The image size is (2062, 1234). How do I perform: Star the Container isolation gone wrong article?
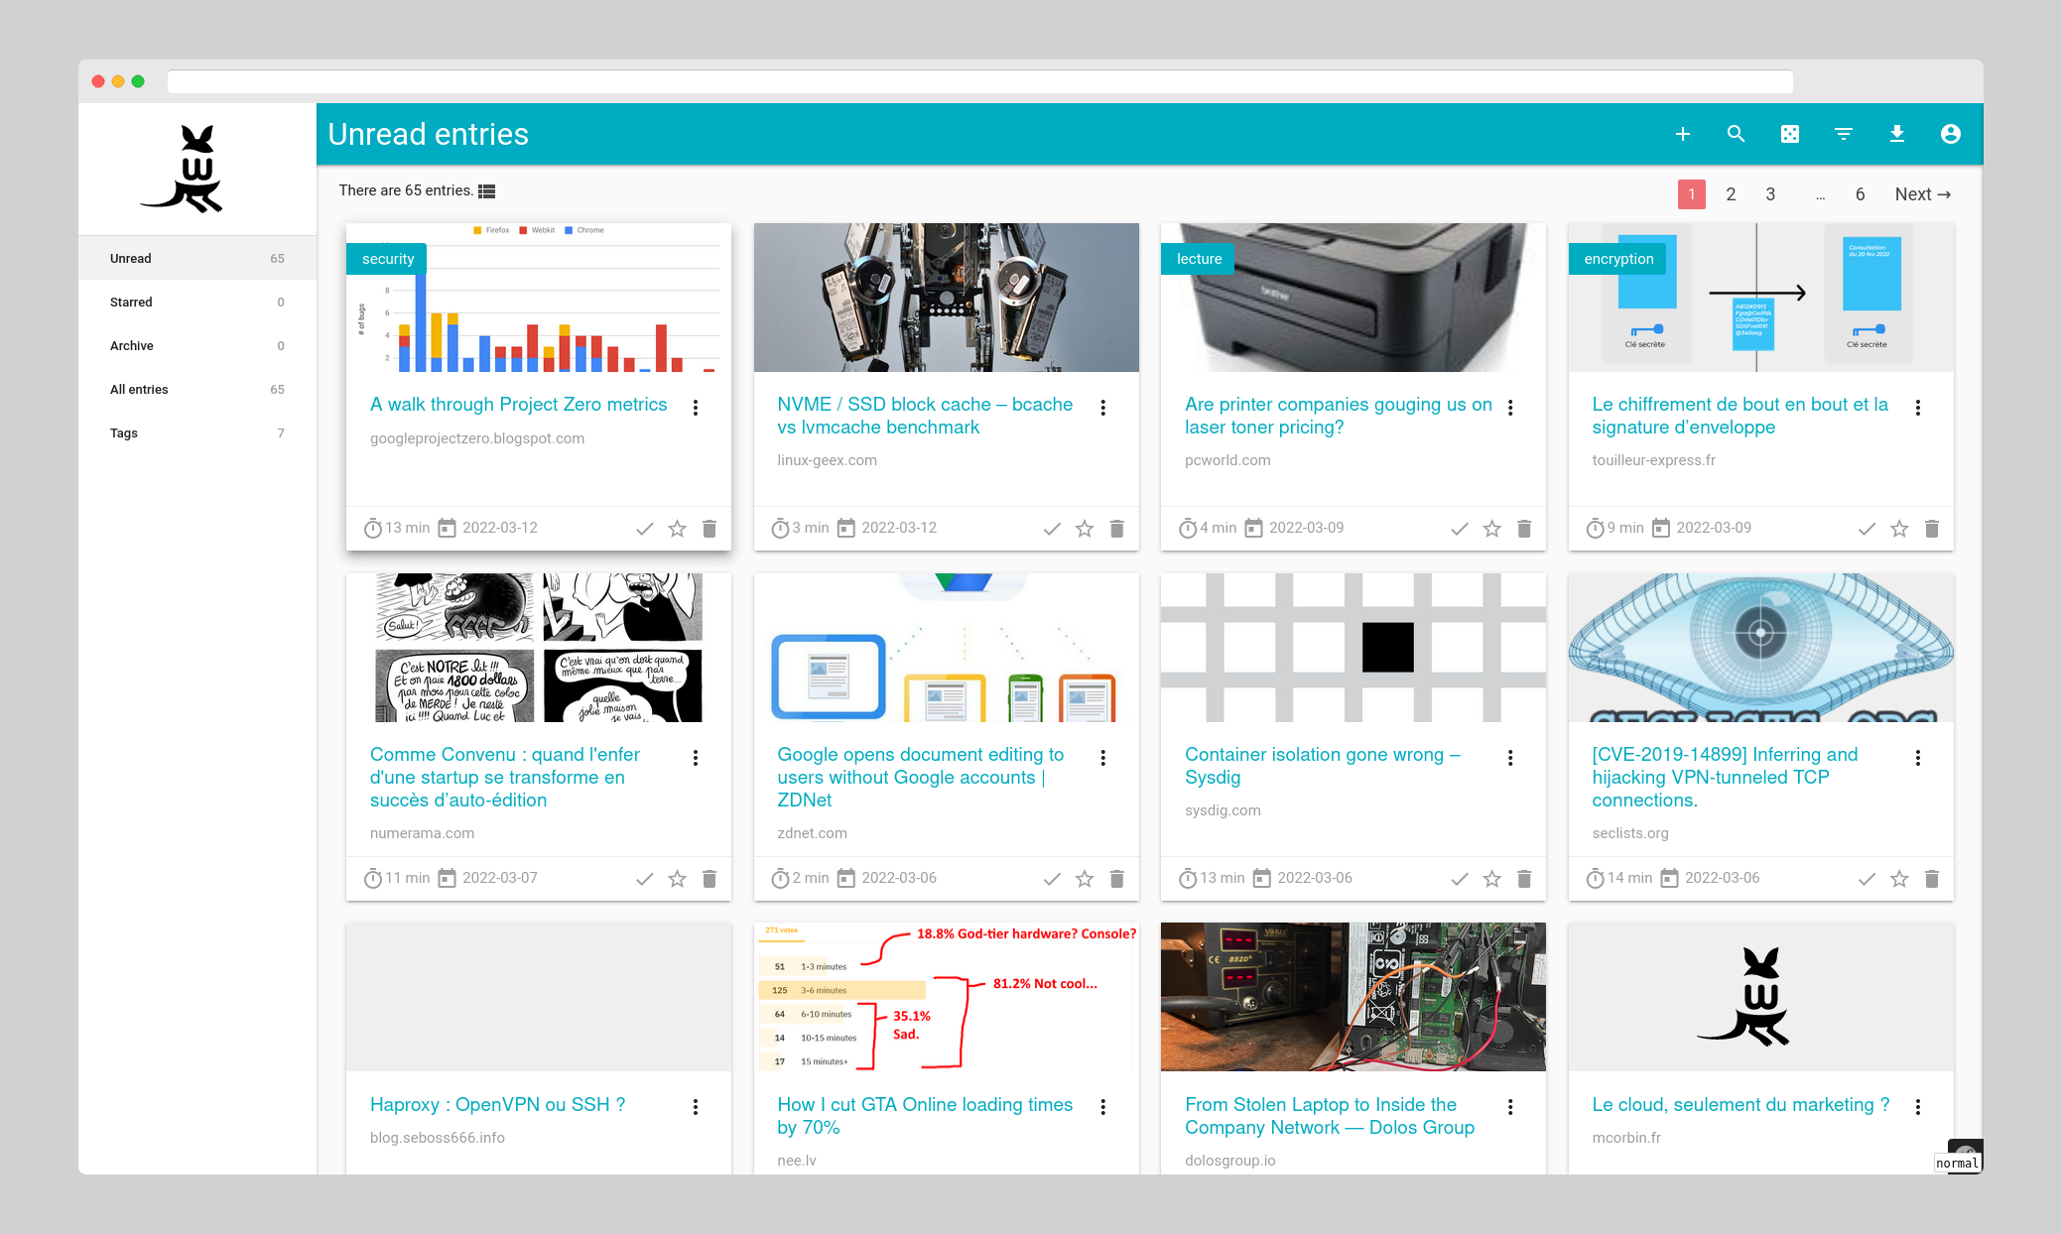[1491, 879]
